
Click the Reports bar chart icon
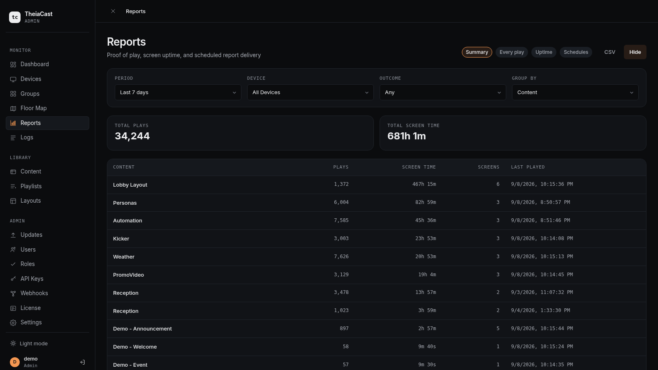13,123
